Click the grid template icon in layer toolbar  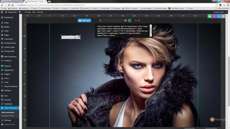point(125,20)
